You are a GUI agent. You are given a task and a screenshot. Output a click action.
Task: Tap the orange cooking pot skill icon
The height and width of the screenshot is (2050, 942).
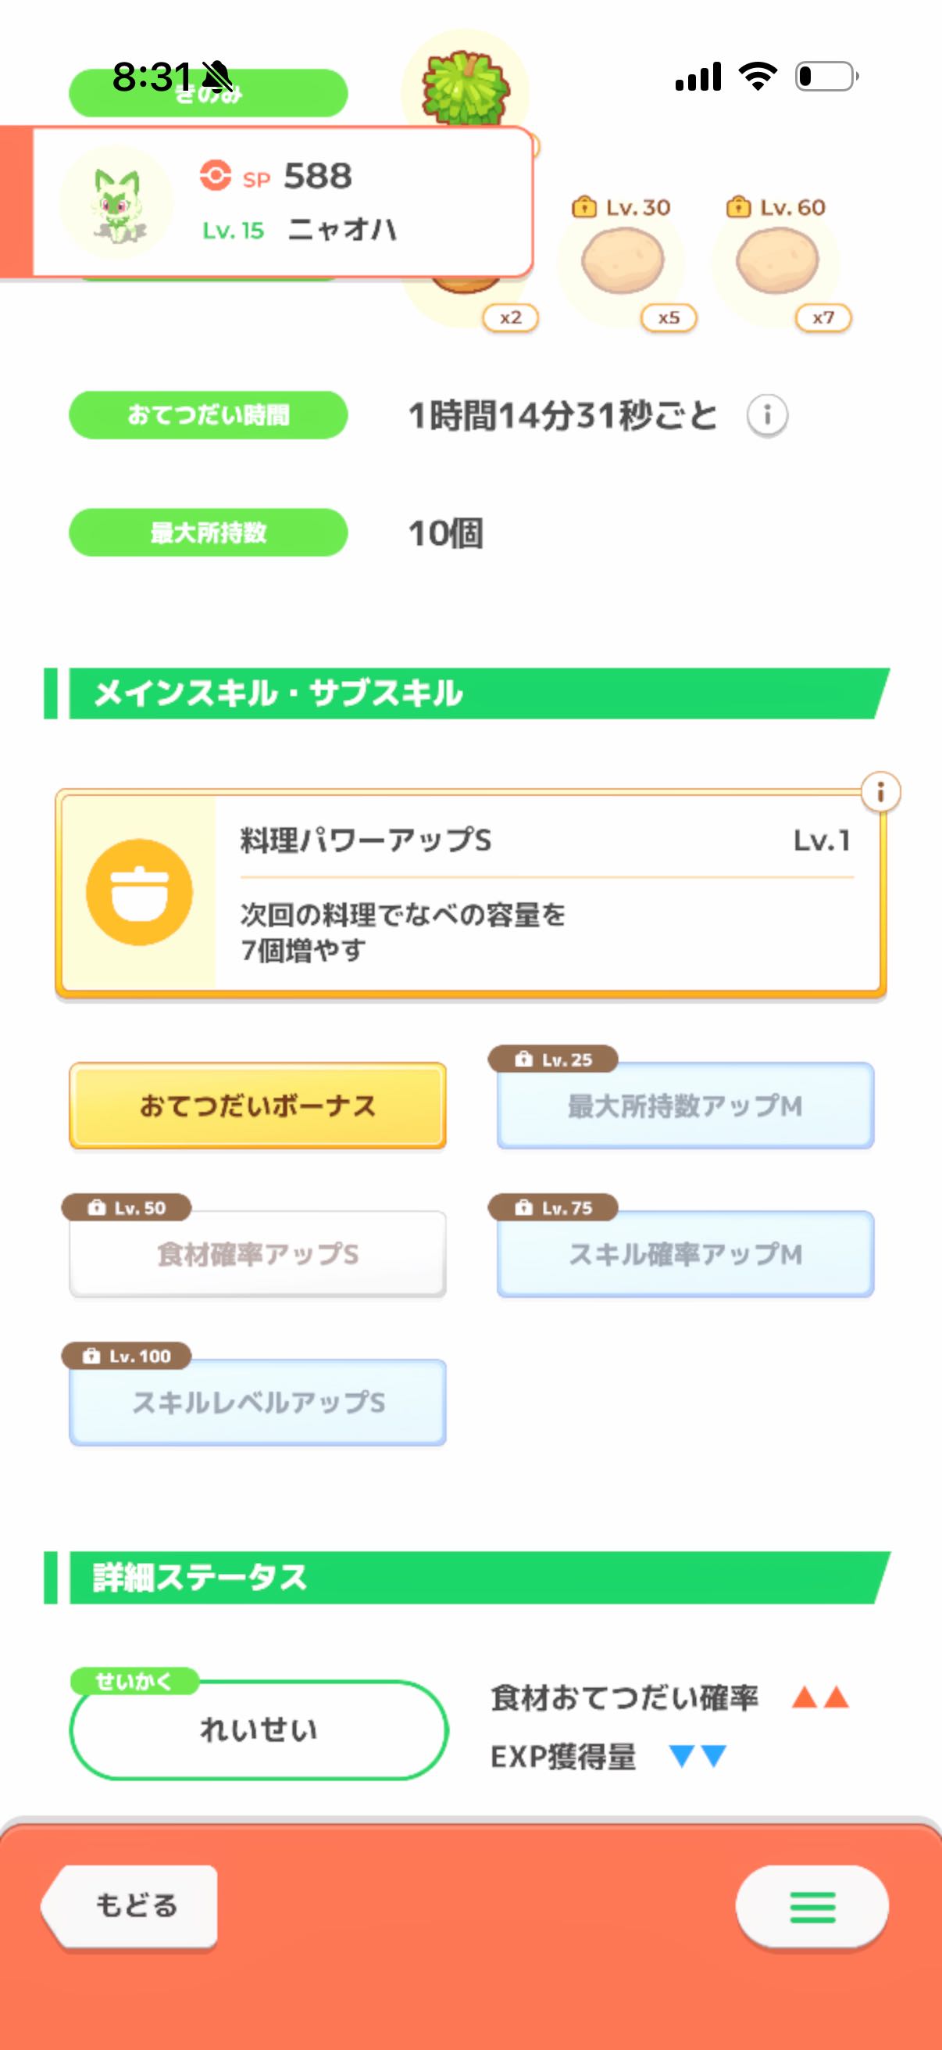pyautogui.click(x=139, y=892)
